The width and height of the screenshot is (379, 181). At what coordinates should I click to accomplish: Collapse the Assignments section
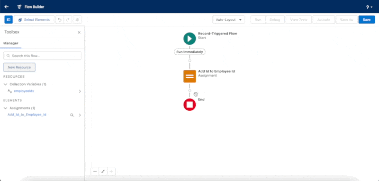[6, 108]
